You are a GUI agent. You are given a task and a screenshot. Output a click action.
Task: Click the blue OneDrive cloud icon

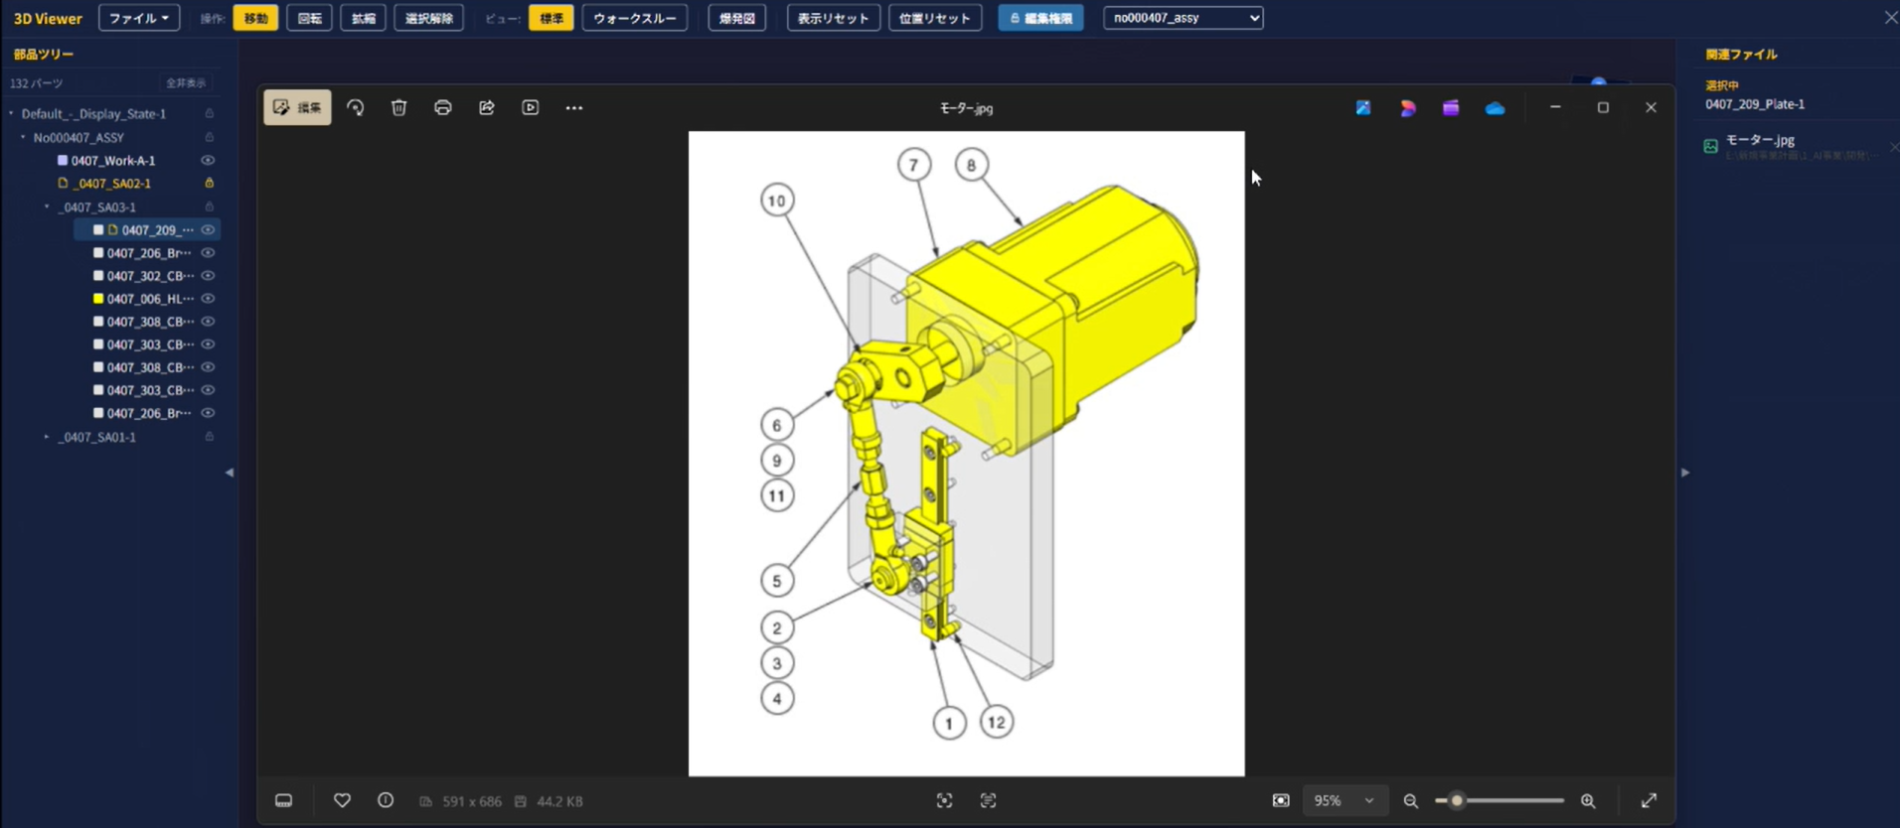1495,108
